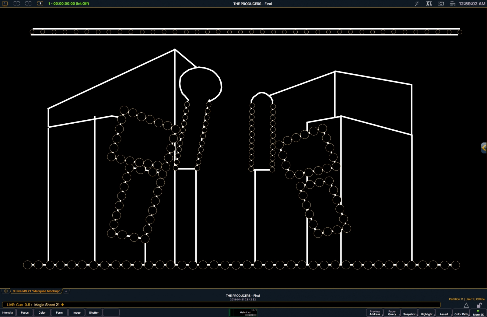
Task: Click the 12:59:02 AM clock
Action: click(x=472, y=4)
